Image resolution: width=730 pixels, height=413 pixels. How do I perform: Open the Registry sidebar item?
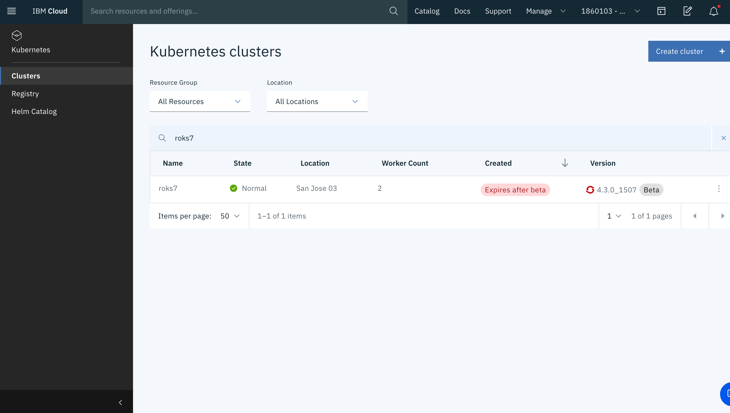coord(25,94)
